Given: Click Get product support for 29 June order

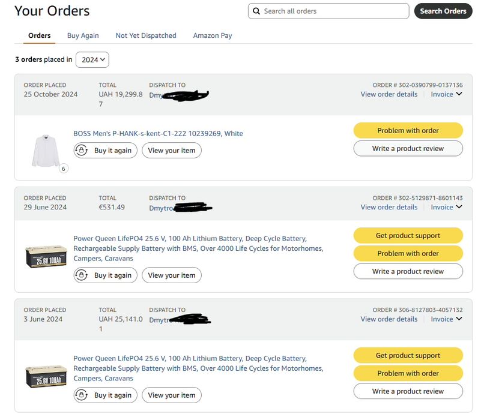Looking at the screenshot, I should (408, 236).
